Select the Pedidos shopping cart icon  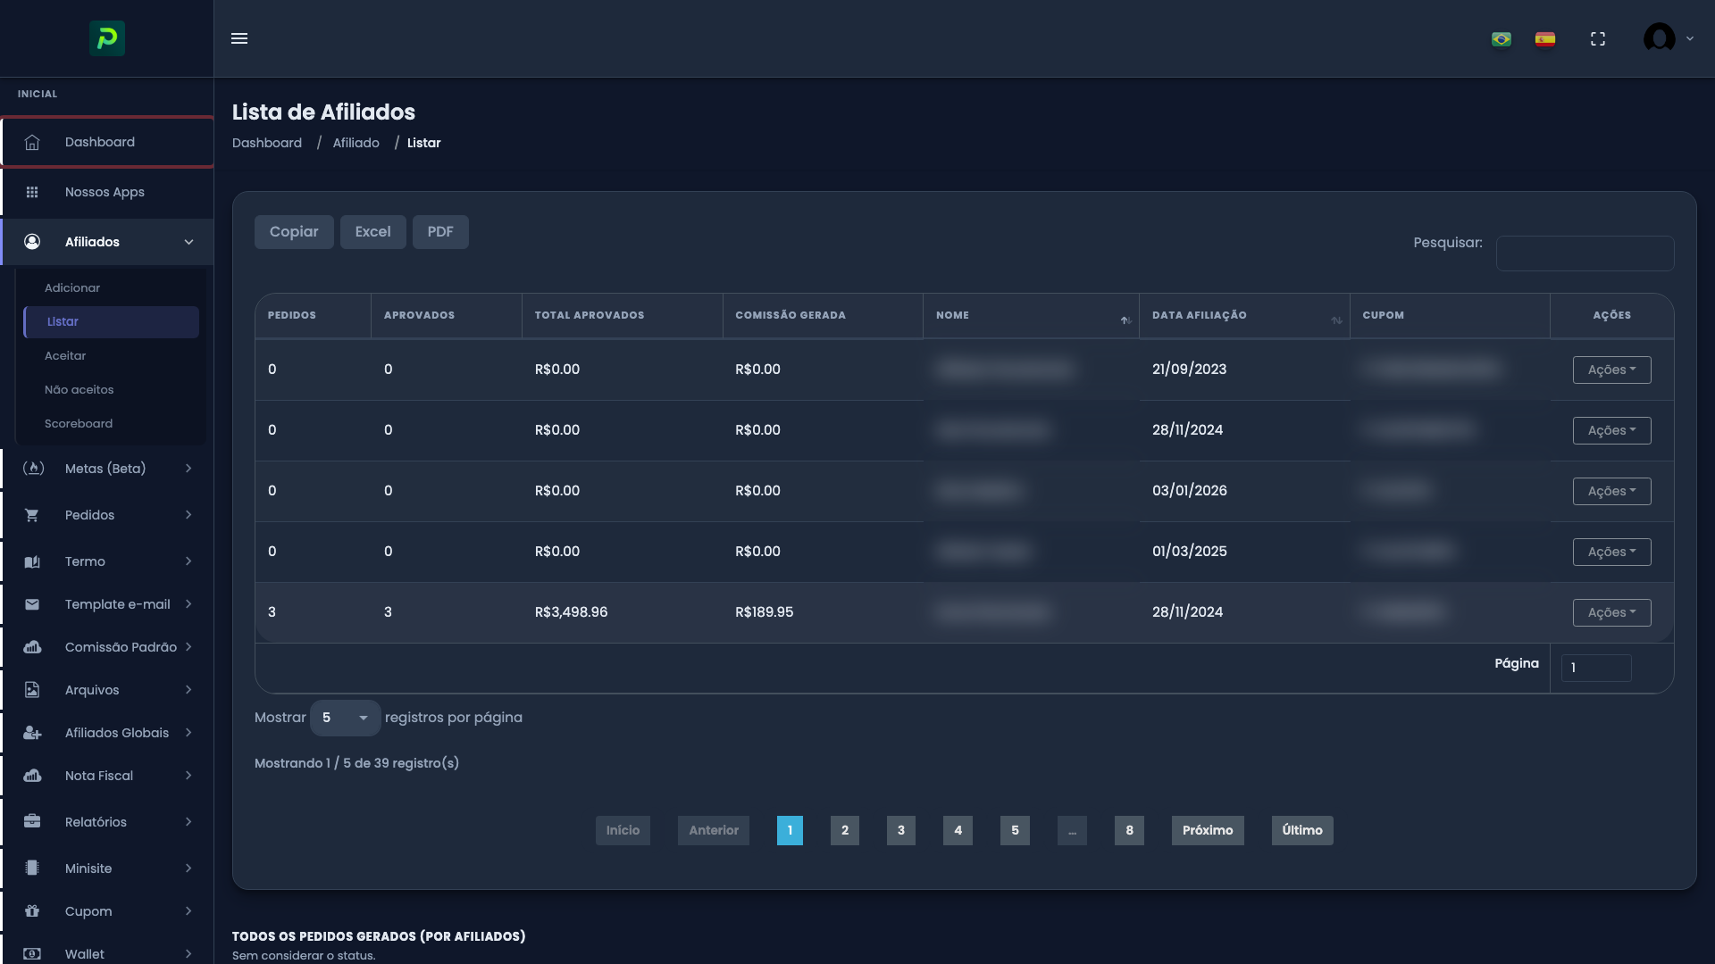32,514
